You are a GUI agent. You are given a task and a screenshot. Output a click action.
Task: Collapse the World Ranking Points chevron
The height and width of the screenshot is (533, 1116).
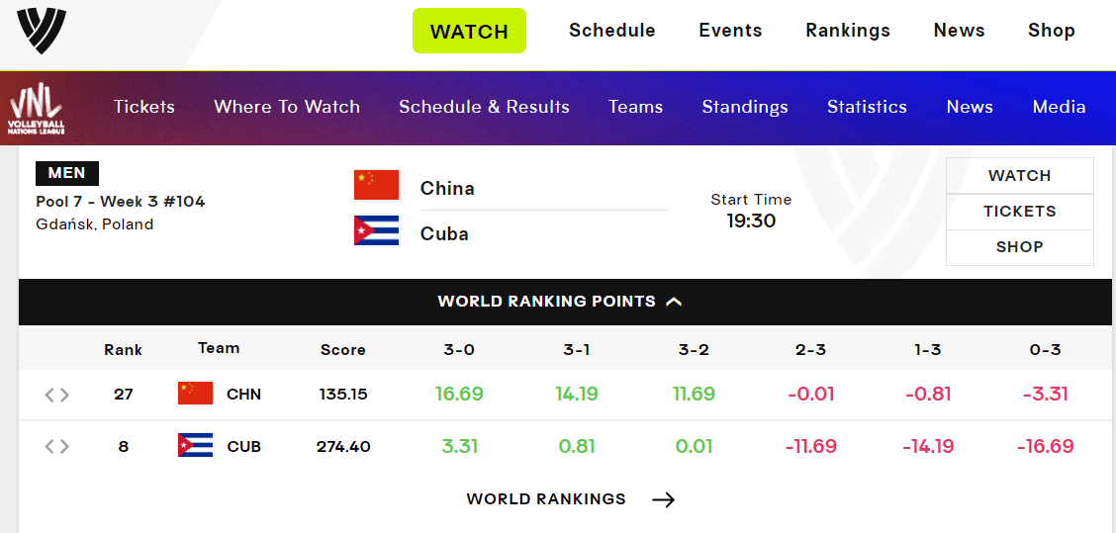click(x=674, y=302)
